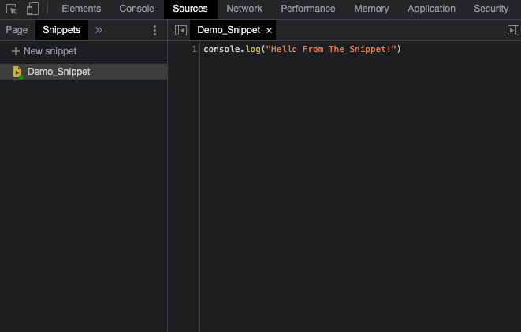
Task: Click line number 1 in the gutter
Action: coord(195,49)
